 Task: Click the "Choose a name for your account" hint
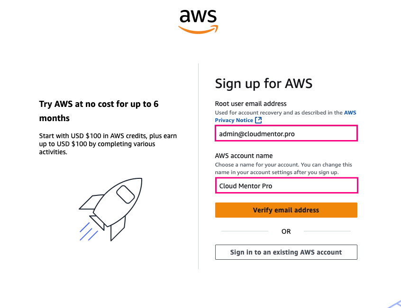click(283, 168)
